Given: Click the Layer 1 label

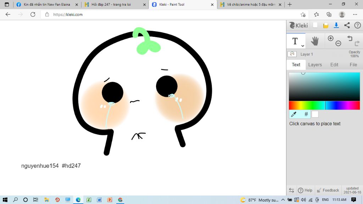Looking at the screenshot, I should [307, 54].
